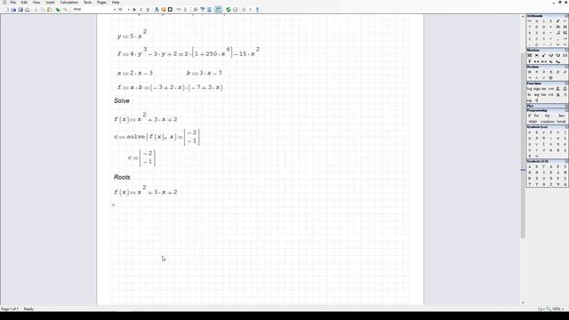The height and width of the screenshot is (320, 569).
Task: Click digit 7 in Arithmetic panel
Action: point(530,27)
